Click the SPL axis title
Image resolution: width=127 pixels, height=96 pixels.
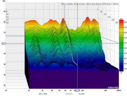[x=4, y=1]
